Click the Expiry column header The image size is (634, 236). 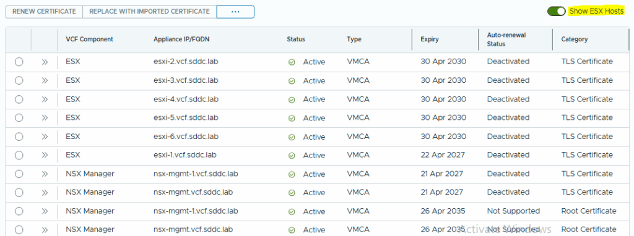(x=430, y=39)
